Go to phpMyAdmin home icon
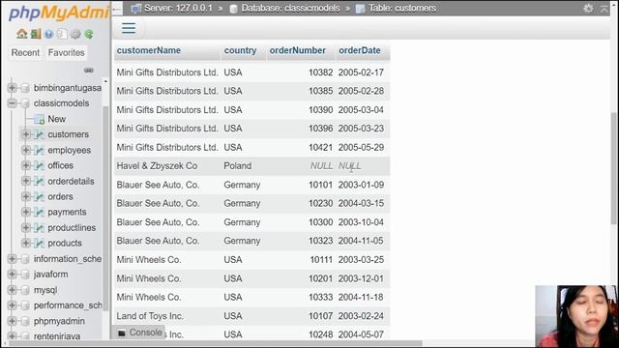Viewport: 619px width, 348px height. [x=21, y=34]
